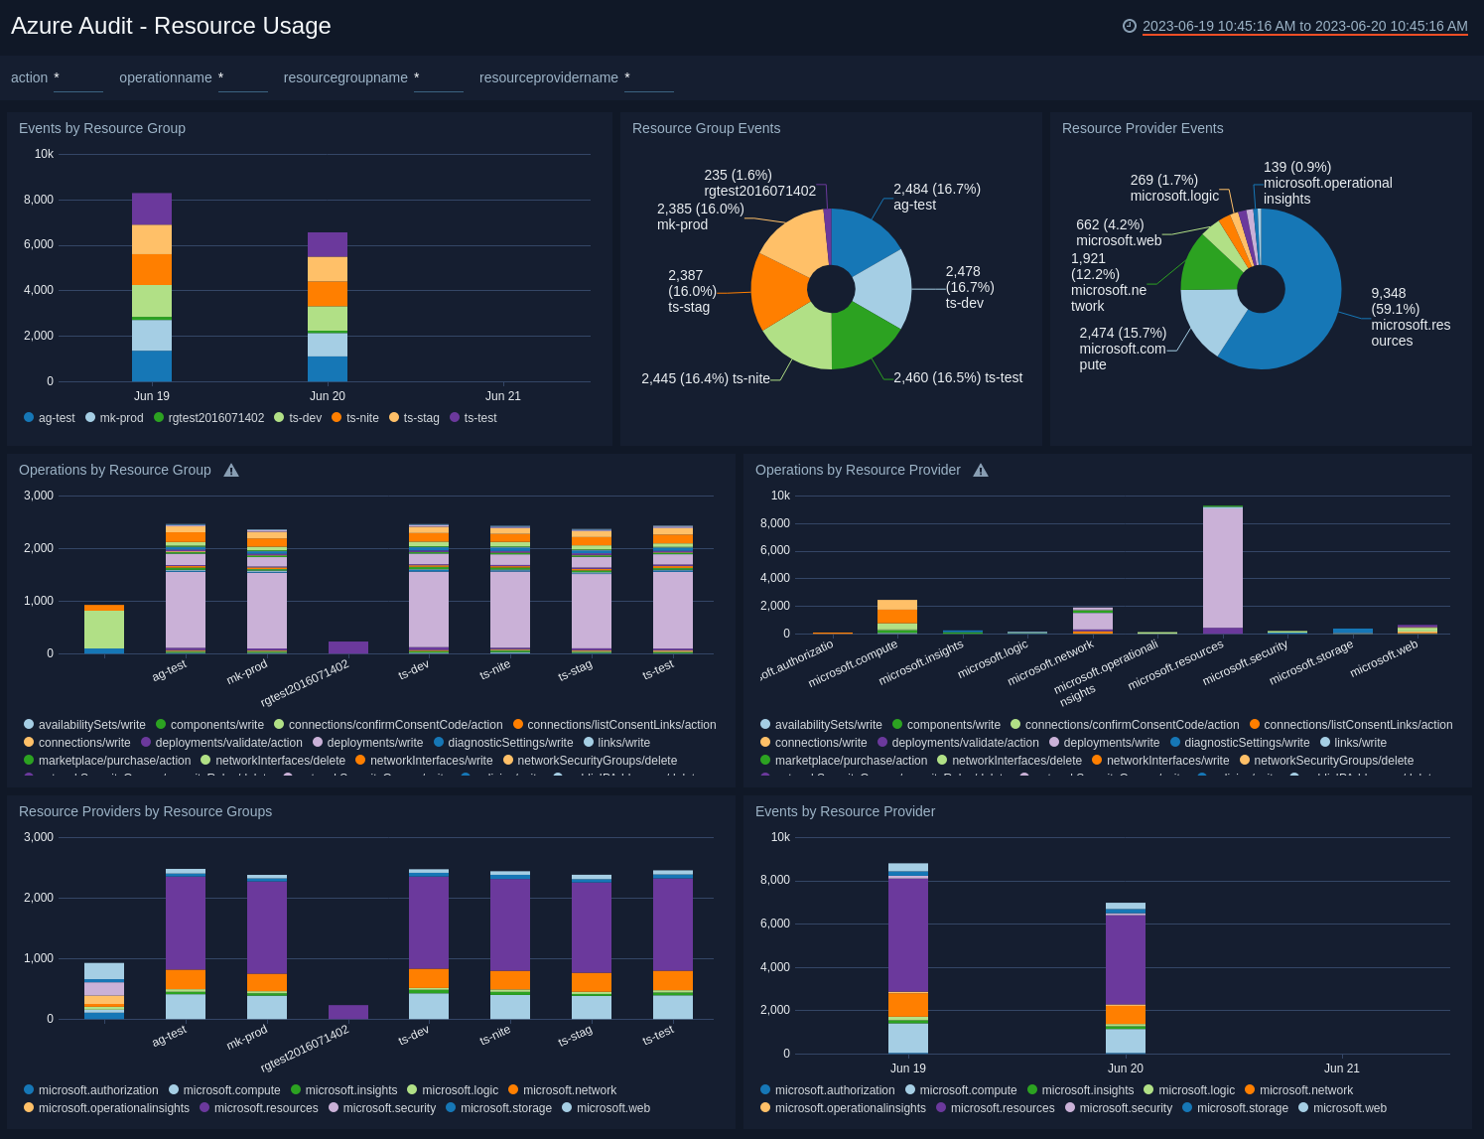
Task: Click Jun 20 bar in Events by Resource Group
Action: tap(328, 307)
